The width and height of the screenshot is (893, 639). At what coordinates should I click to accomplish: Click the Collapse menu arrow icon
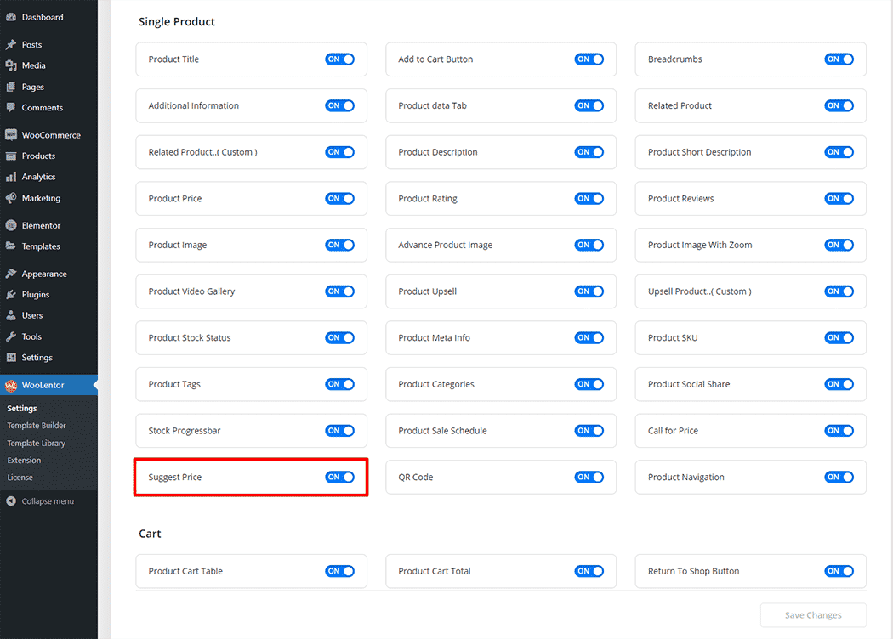click(11, 501)
